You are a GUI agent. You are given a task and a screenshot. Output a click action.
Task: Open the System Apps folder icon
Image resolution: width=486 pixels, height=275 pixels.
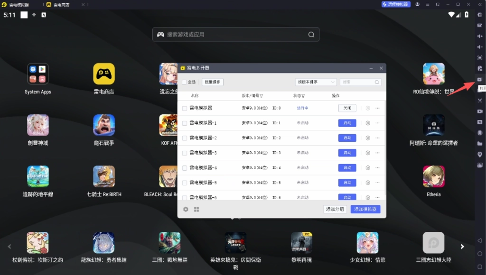tap(37, 74)
